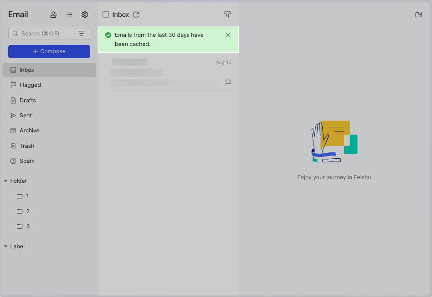The width and height of the screenshot is (432, 297).
Task: Collapse the Label section
Action: pos(5,247)
